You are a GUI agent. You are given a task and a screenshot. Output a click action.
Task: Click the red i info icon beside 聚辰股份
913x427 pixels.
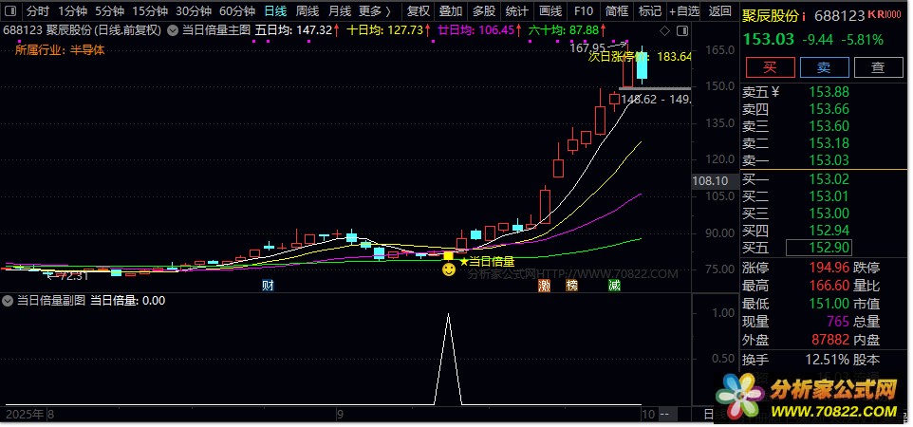(804, 16)
